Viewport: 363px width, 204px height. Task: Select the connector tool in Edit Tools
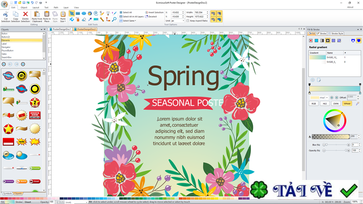click(108, 19)
